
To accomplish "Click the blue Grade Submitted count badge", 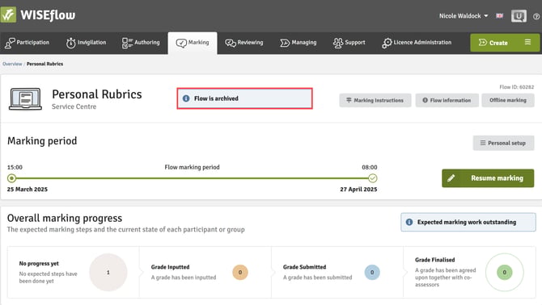I will tap(372, 272).
